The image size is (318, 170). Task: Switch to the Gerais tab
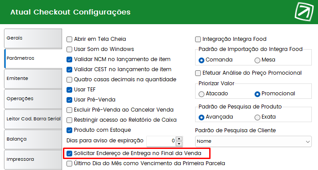pos(33,38)
